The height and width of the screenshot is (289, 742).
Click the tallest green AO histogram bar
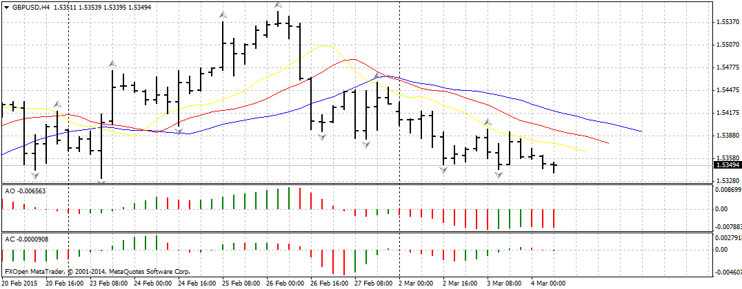point(288,198)
